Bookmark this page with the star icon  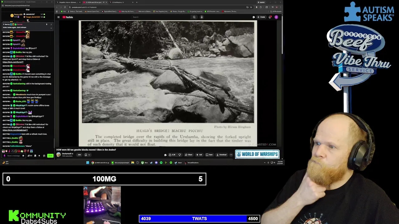[x=251, y=7]
